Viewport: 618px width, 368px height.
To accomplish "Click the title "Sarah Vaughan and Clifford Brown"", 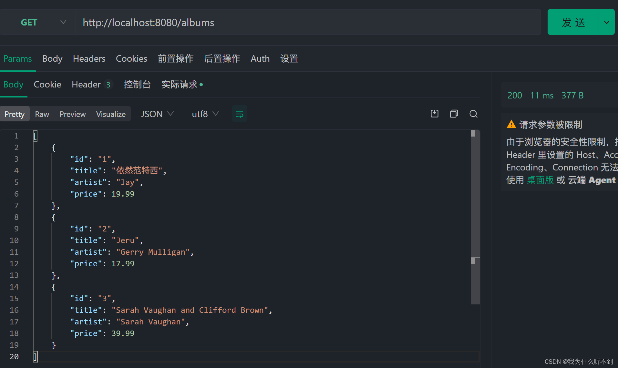I will click(x=190, y=310).
